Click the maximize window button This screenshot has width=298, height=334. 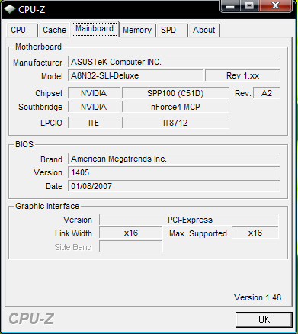[x=249, y=6]
